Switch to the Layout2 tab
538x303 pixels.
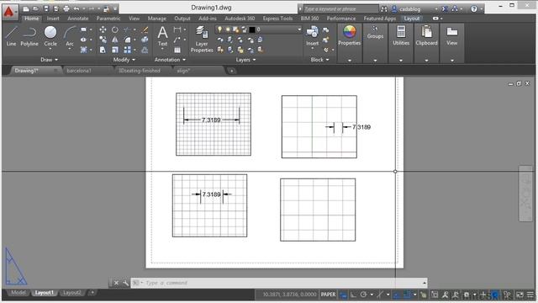(x=72, y=293)
